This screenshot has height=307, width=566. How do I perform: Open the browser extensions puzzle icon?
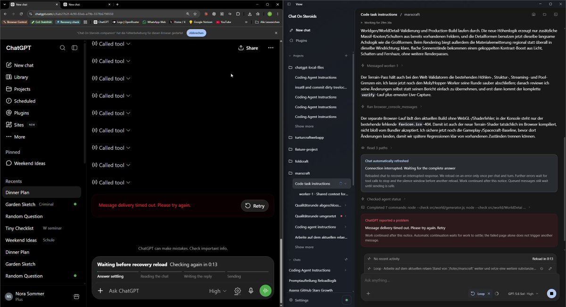pyautogui.click(x=238, y=14)
